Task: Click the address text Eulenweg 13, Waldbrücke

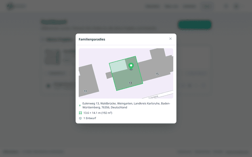Action: coord(126,105)
